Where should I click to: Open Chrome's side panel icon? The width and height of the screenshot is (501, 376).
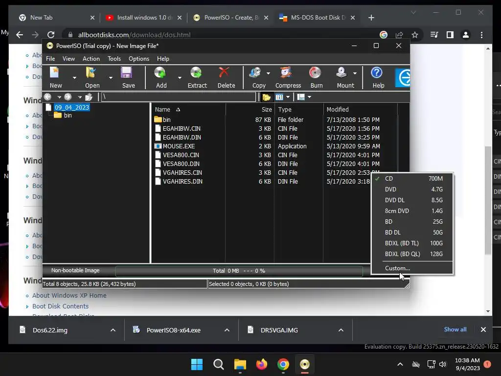point(450,35)
